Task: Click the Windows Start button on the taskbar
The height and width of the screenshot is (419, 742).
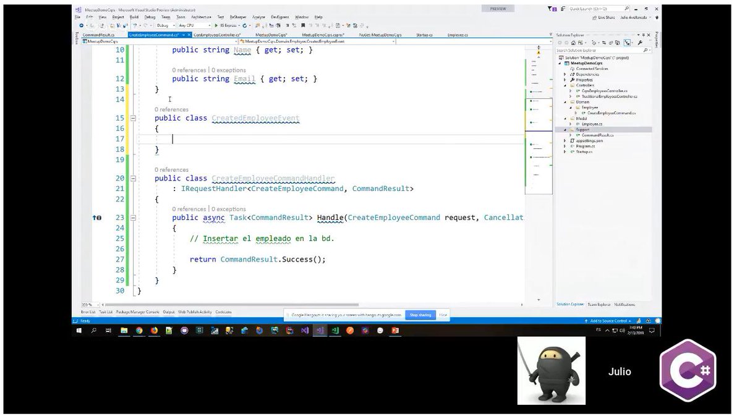Action: click(80, 331)
